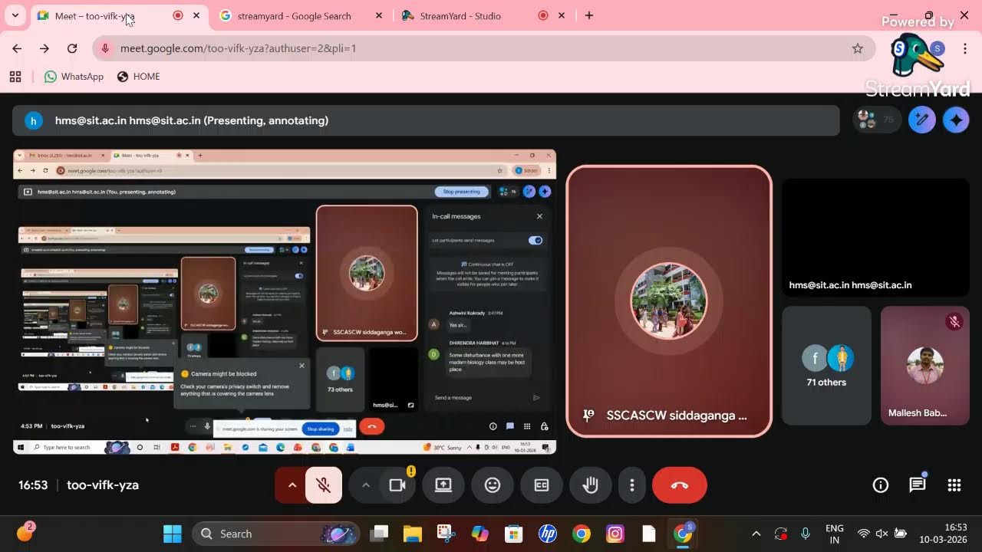Raise your hand in the meeting

590,485
